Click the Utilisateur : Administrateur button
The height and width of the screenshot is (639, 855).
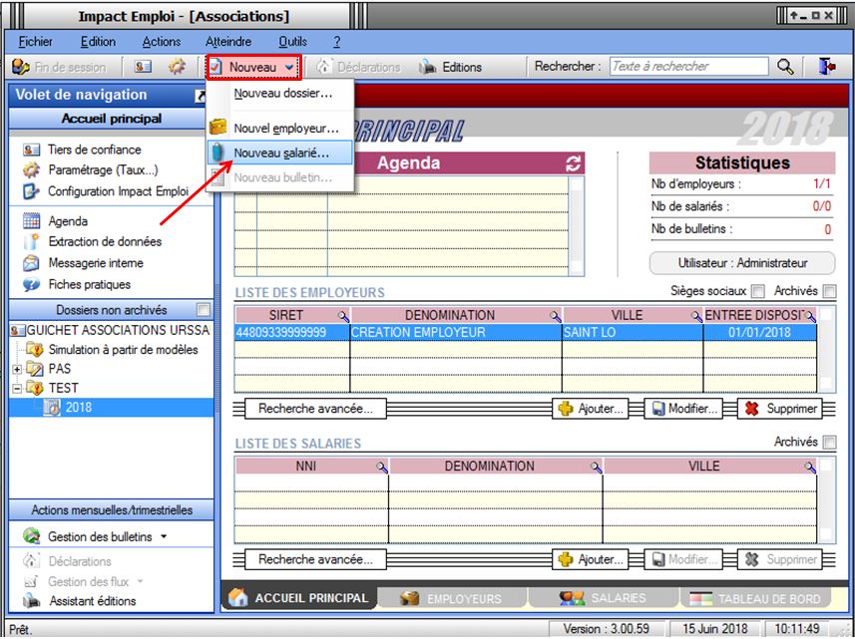742,263
